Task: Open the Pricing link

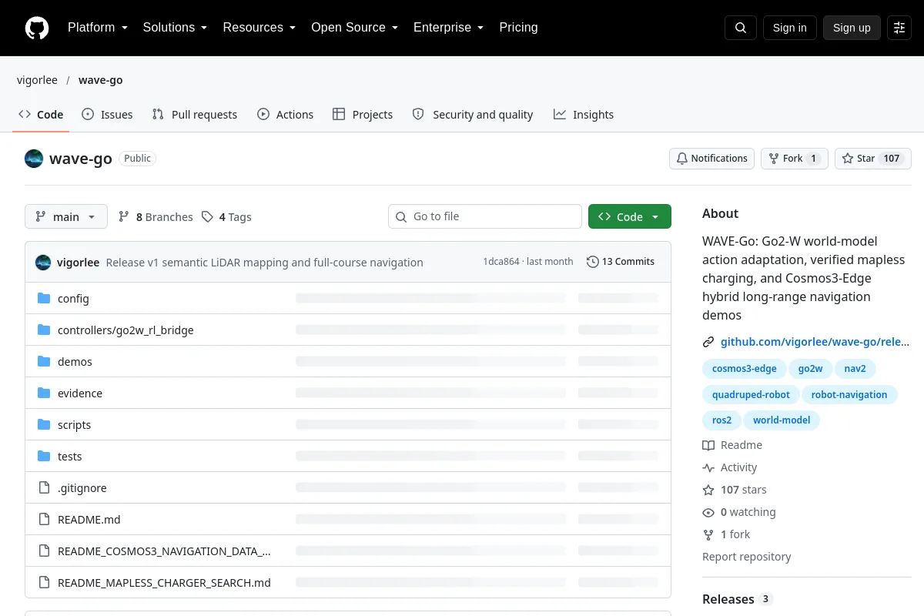Action: (518, 28)
